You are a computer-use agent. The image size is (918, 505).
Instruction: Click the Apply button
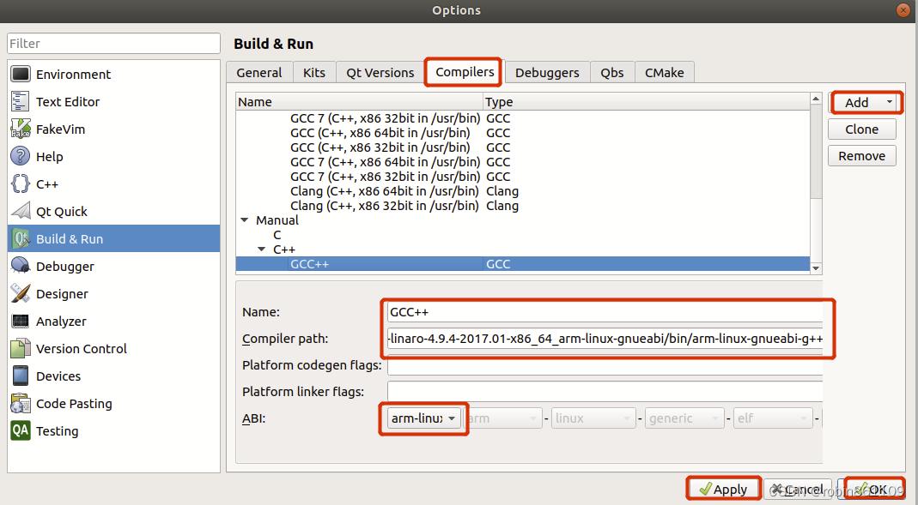[x=724, y=489]
